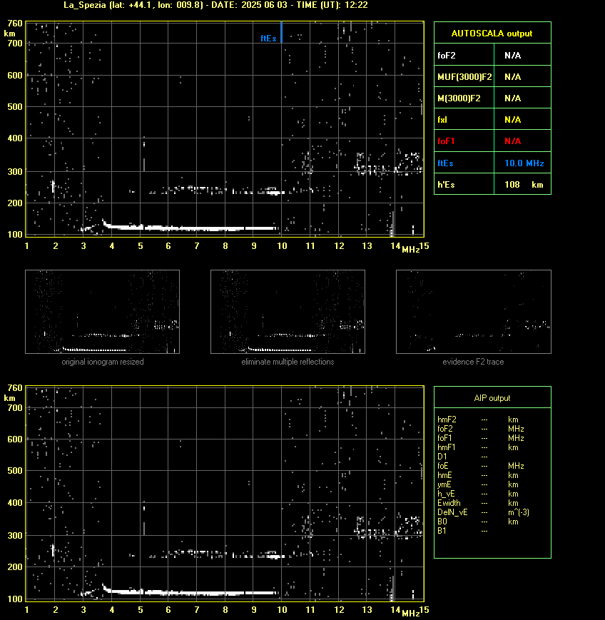Viewport: 605px width, 620px height.
Task: Click the yellow fxI label
Action: click(x=442, y=119)
